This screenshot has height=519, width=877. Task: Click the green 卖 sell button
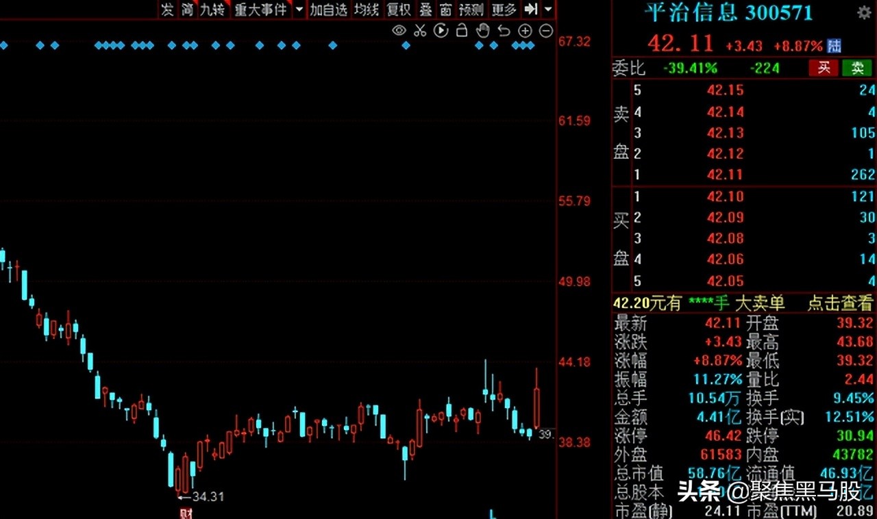click(x=857, y=67)
